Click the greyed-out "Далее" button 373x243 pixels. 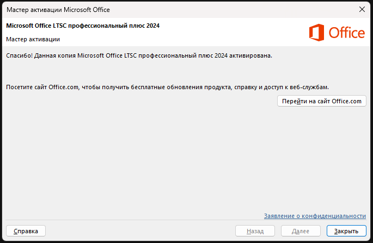click(301, 231)
